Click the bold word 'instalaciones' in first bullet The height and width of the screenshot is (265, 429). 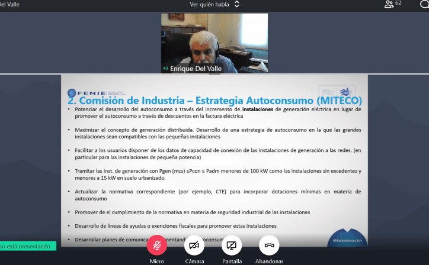[x=257, y=109]
